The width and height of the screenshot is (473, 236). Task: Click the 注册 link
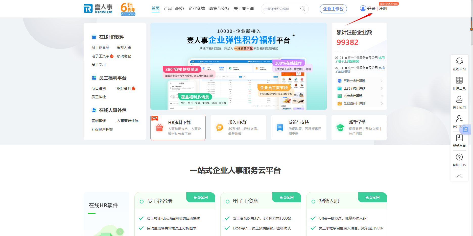383,9
